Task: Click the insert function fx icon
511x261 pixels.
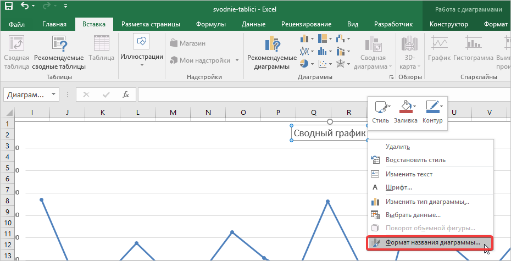Action: (x=126, y=95)
